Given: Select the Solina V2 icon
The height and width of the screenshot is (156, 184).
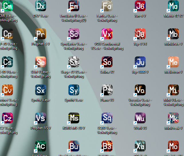Looking at the screenshot, I should pyautogui.click(x=107, y=62).
